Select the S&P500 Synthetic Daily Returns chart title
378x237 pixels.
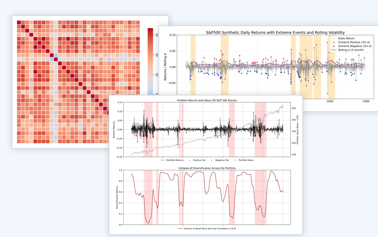coord(275,33)
